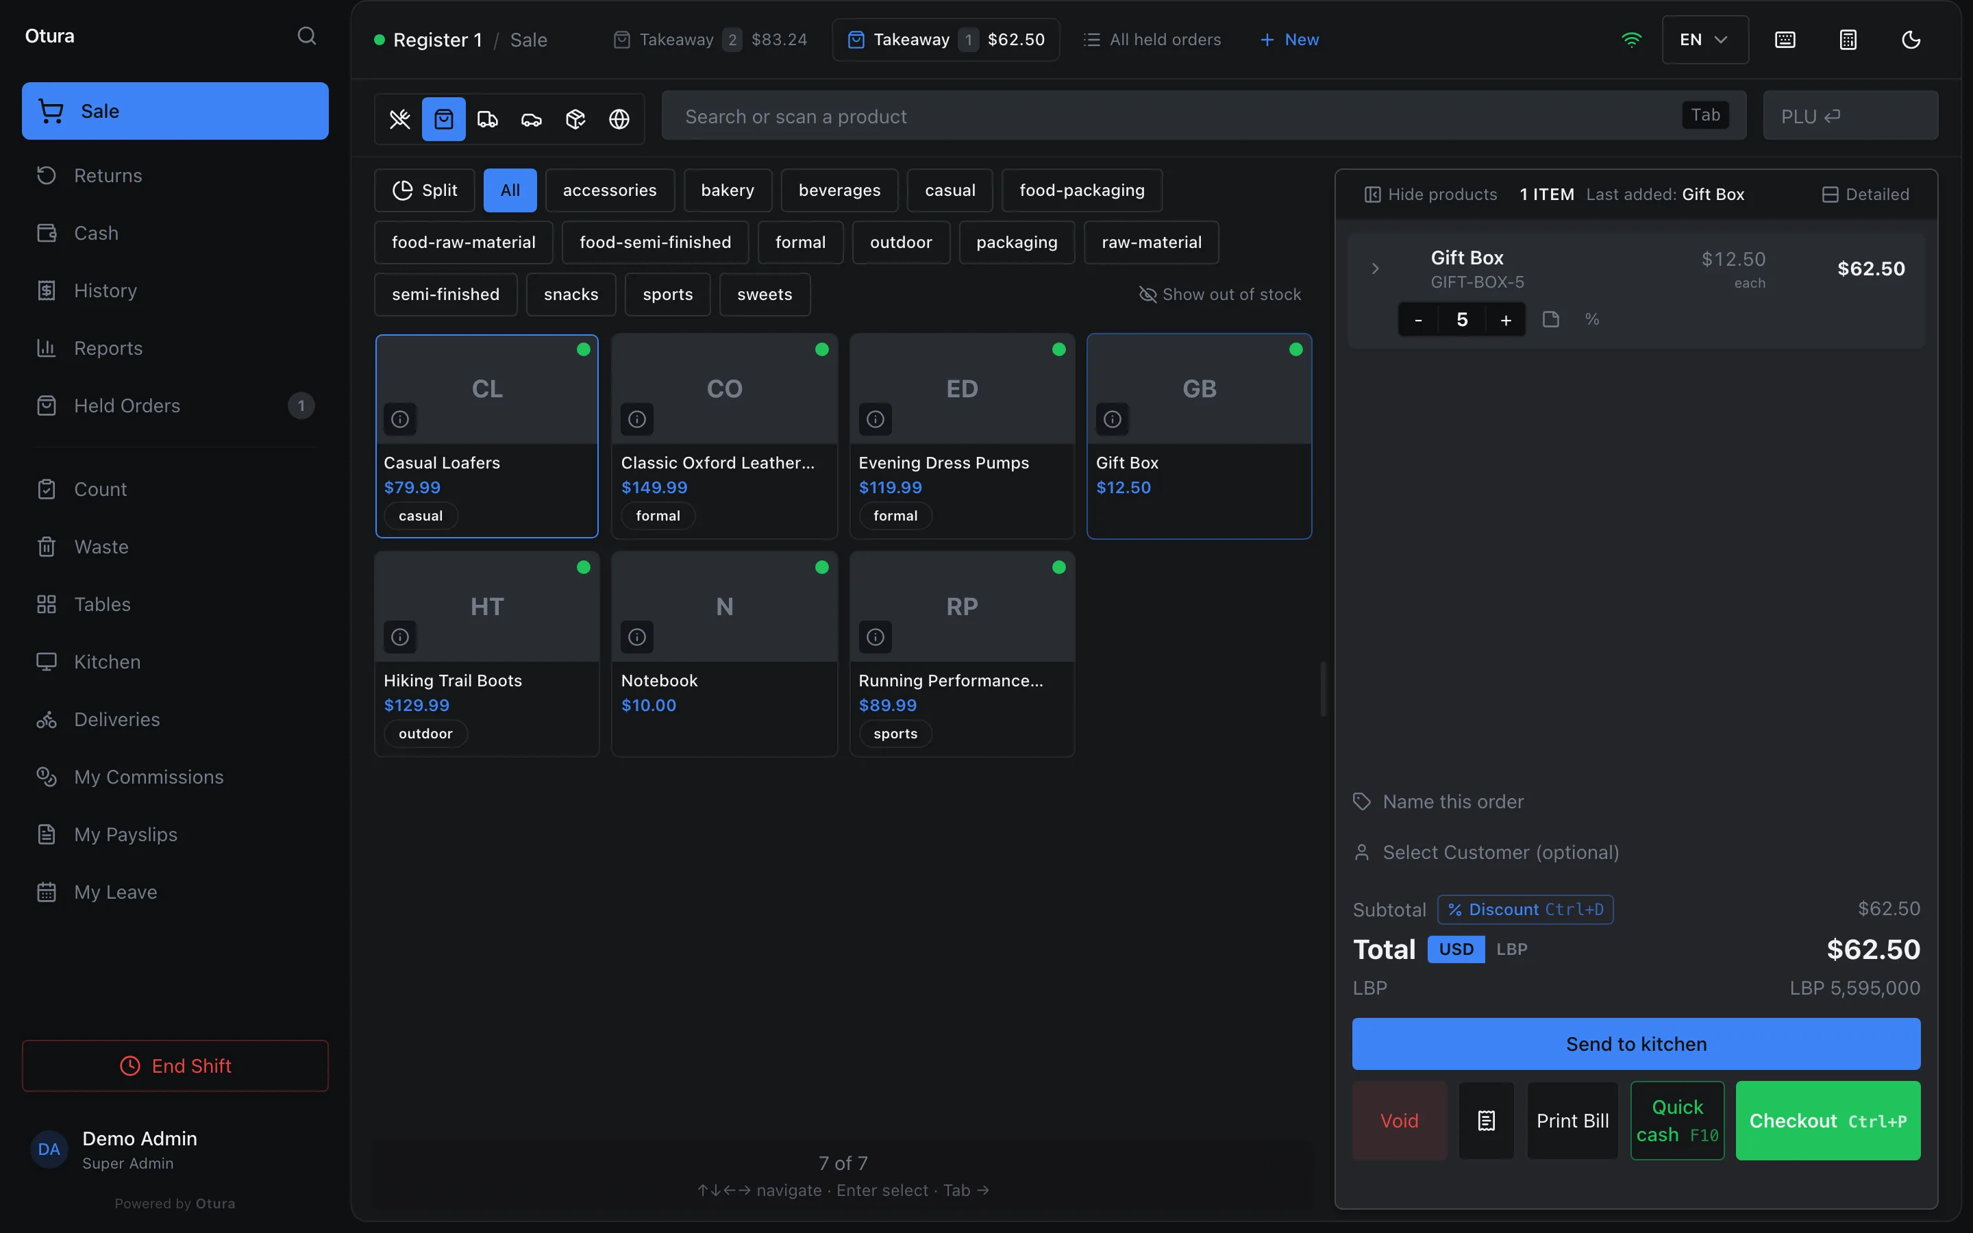
Task: Open info for Hiking Trail Boots
Action: click(x=399, y=637)
